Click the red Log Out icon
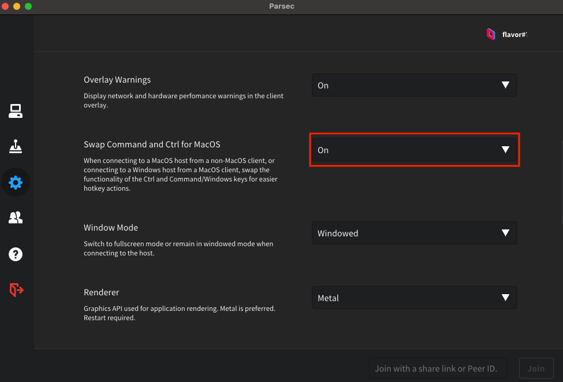563x382 pixels. (x=16, y=290)
